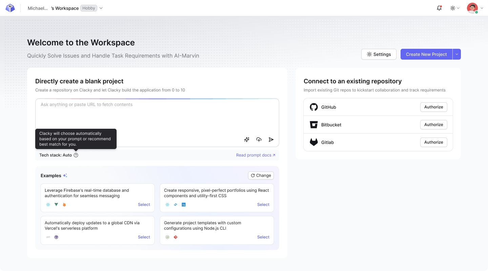Expand the Create New Project arrow menu
The width and height of the screenshot is (488, 271).
click(x=457, y=54)
